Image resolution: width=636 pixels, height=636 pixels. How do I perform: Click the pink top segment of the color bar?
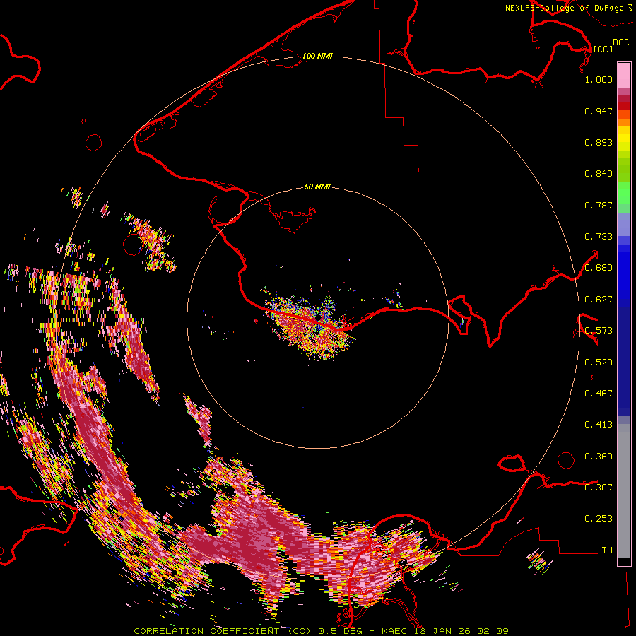click(x=624, y=75)
